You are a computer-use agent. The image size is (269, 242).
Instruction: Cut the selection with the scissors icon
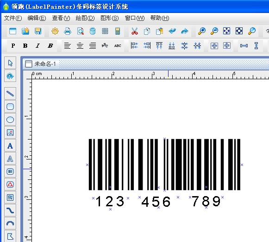pyautogui.click(x=135, y=31)
